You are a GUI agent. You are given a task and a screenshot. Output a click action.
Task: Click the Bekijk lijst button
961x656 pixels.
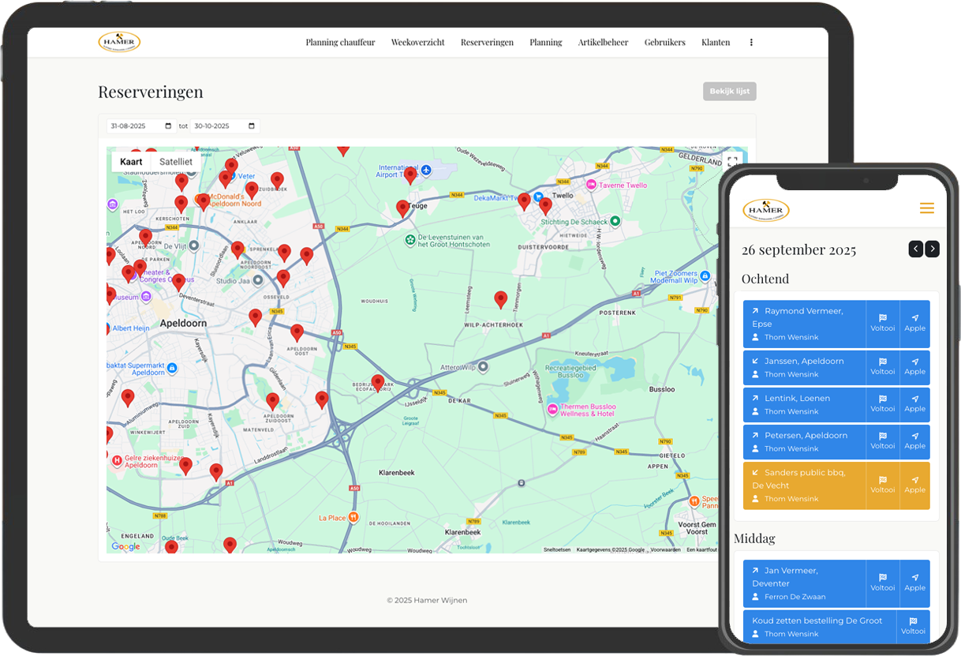click(x=729, y=92)
